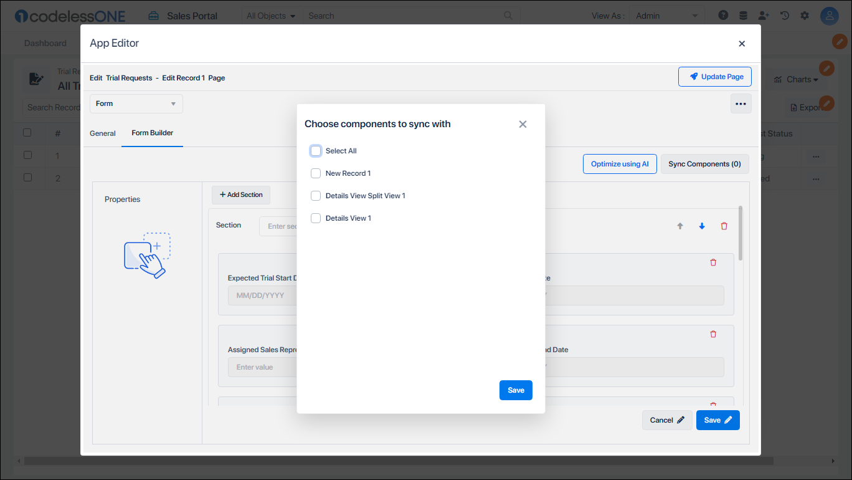Open the help question mark icon
The image size is (852, 480).
723,16
